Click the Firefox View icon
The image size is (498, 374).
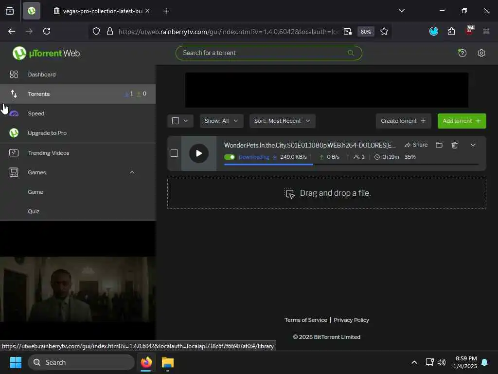(x=10, y=11)
